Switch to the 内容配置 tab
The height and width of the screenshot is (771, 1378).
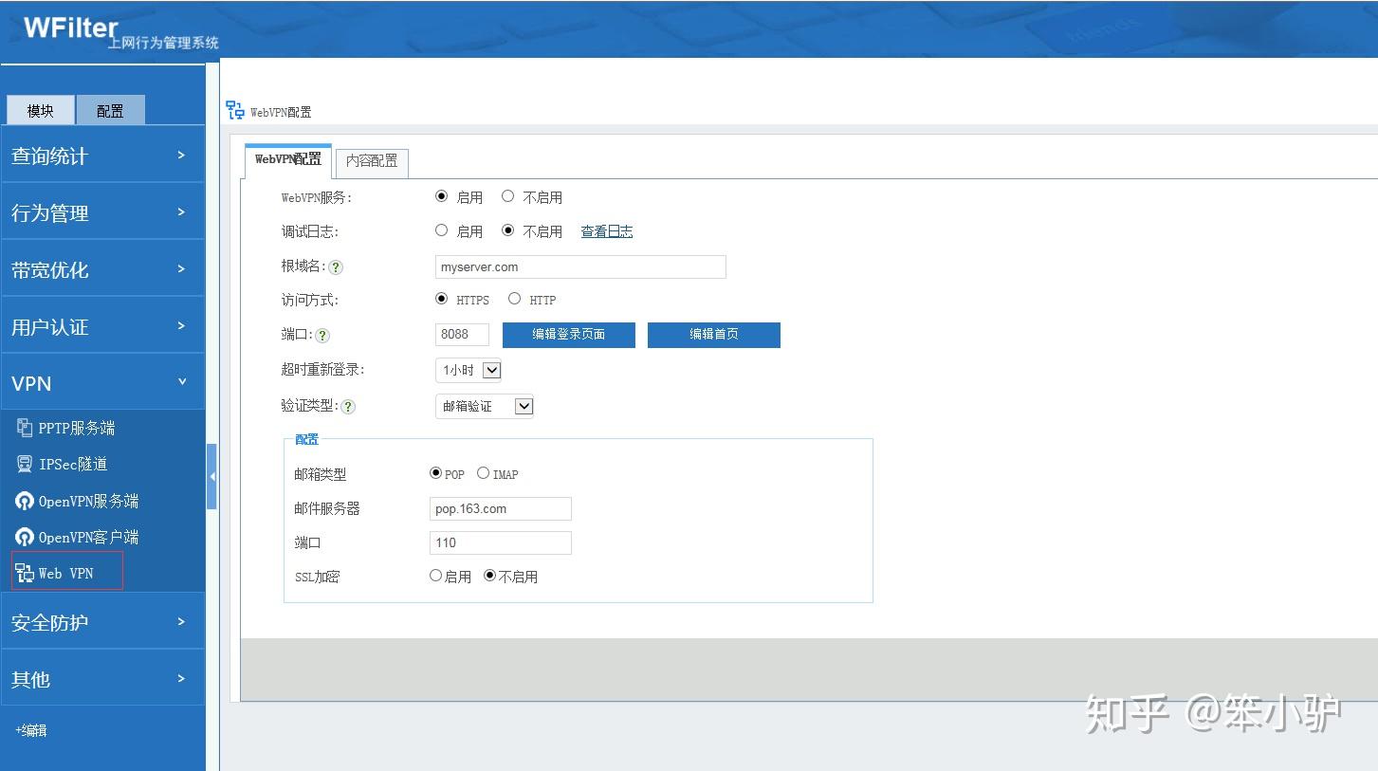[x=371, y=161]
